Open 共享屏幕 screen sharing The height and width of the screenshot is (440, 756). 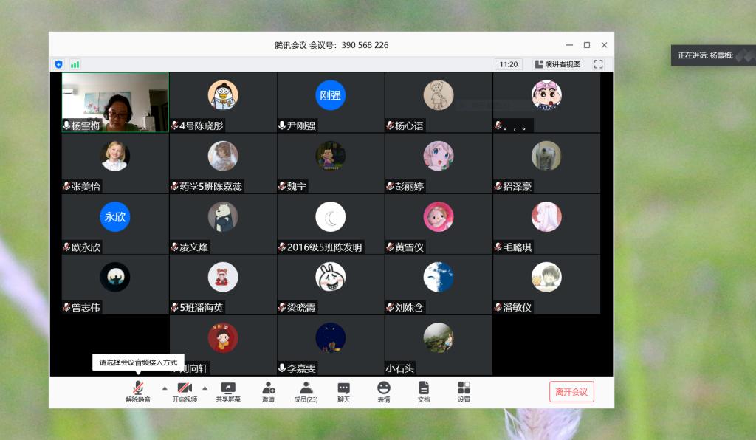coord(228,391)
